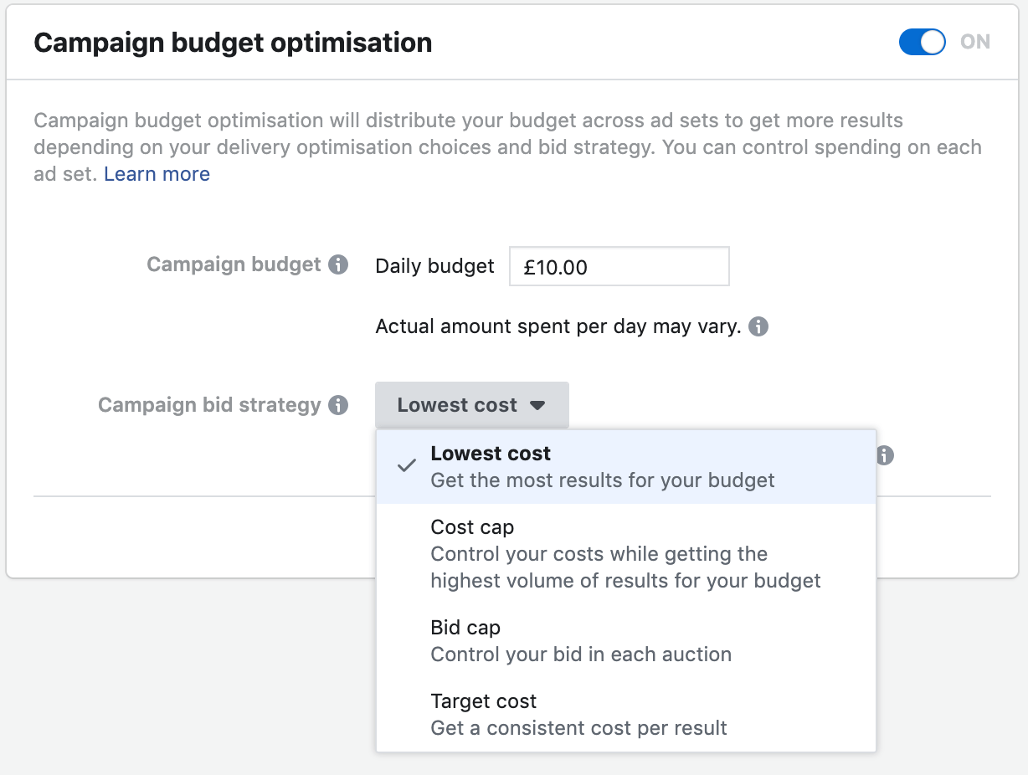Collapse the Lowest cost dropdown button

click(472, 405)
